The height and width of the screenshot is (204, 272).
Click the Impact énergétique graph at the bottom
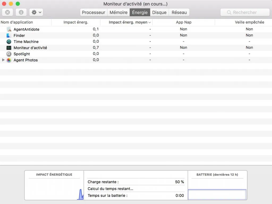[x=54, y=189]
